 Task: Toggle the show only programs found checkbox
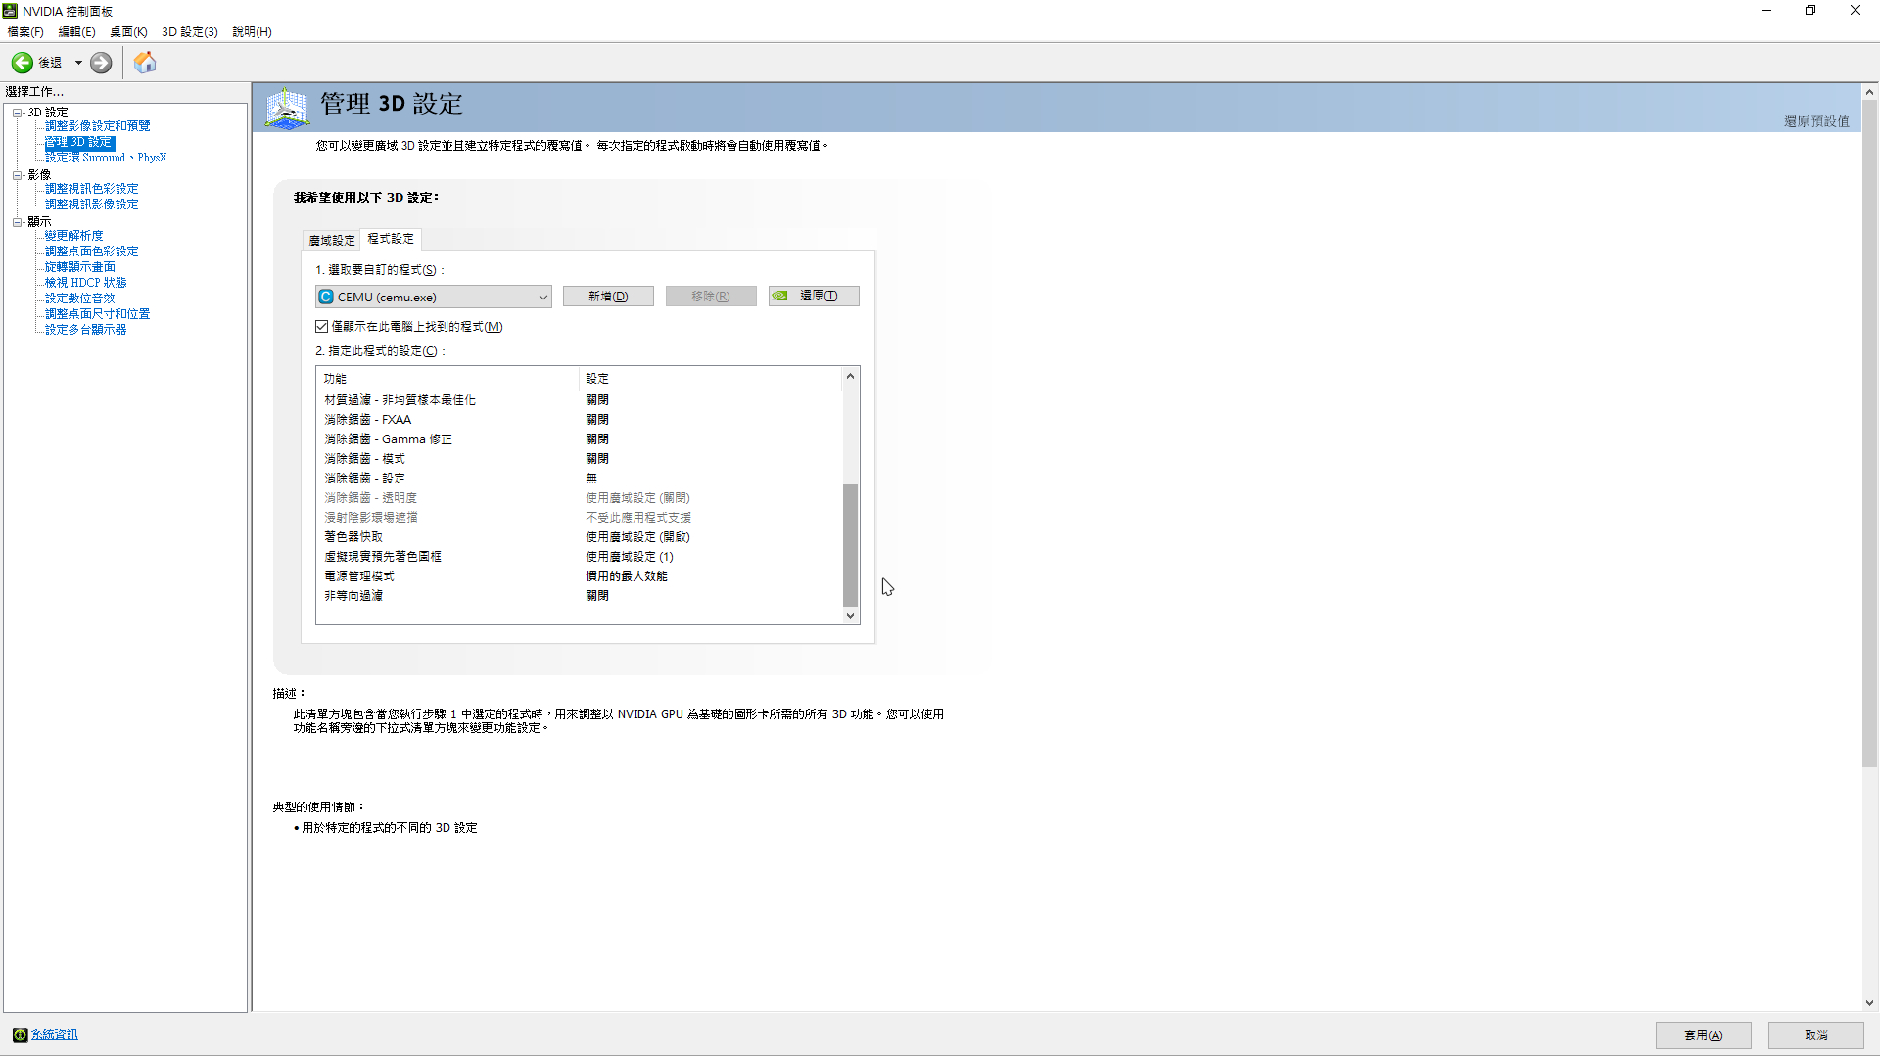click(322, 327)
